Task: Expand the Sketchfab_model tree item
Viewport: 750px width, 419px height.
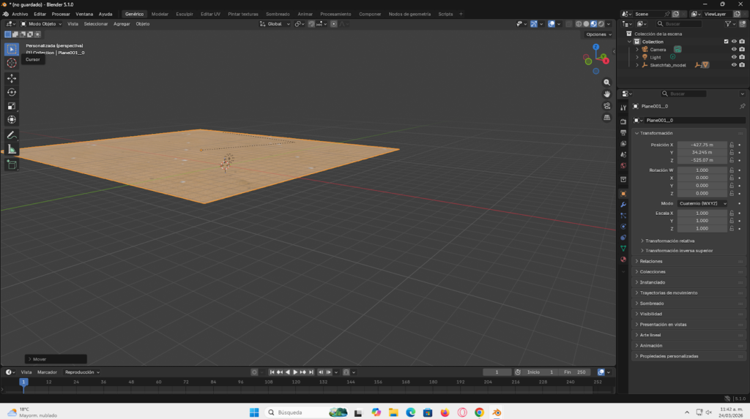Action: point(637,65)
